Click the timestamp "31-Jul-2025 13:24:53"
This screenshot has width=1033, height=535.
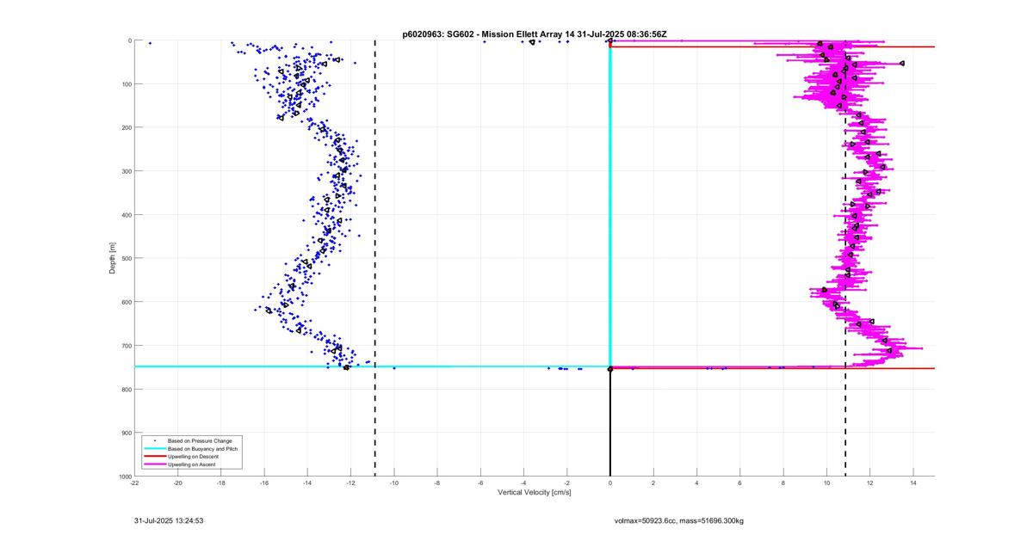168,520
